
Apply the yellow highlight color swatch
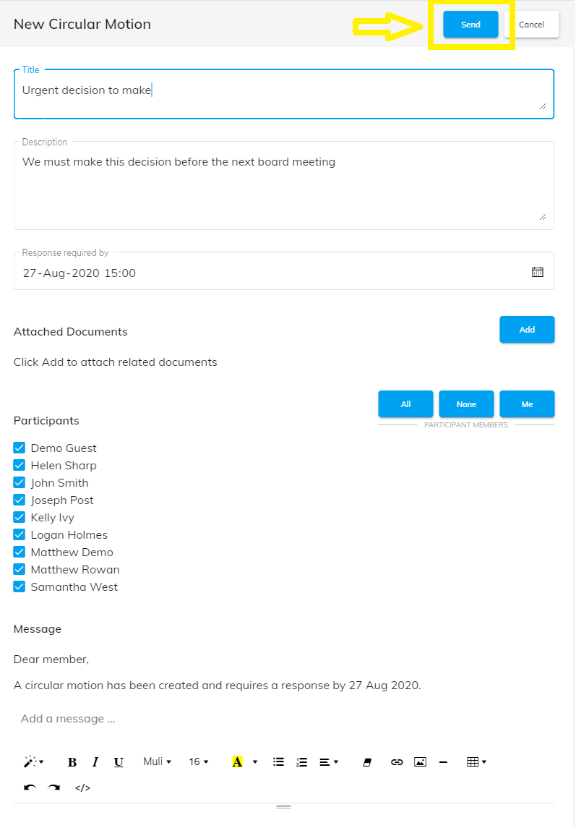237,762
